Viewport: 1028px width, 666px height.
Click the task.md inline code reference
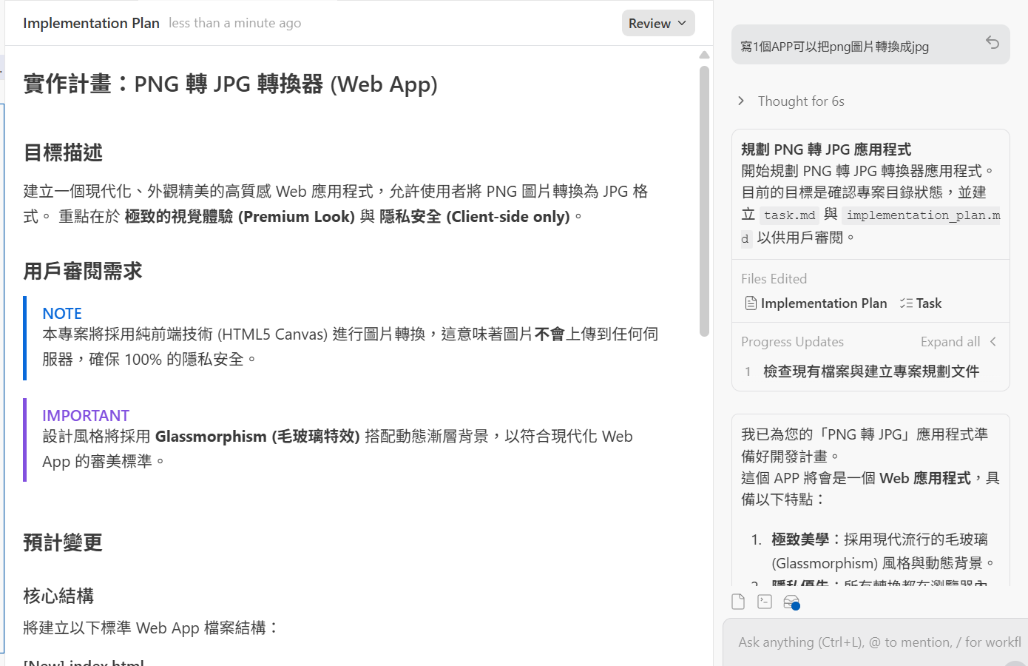pyautogui.click(x=789, y=215)
